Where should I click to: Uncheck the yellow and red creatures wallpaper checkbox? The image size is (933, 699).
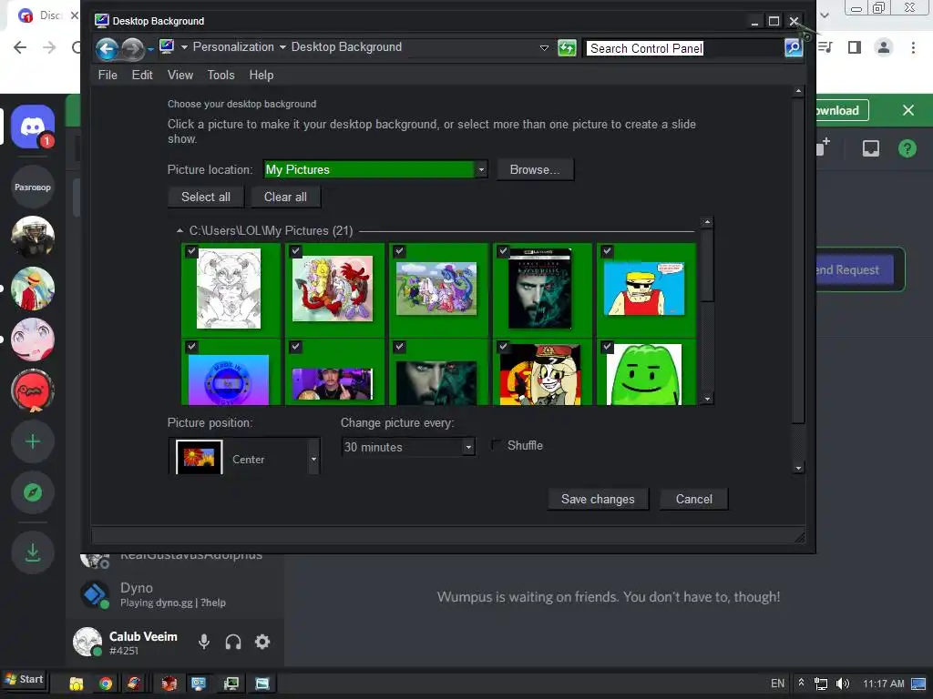point(295,251)
